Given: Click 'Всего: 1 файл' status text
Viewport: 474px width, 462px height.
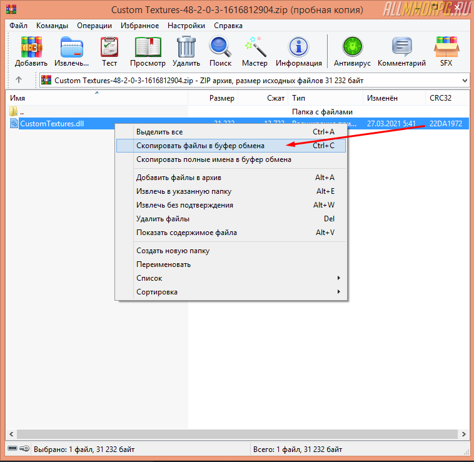Looking at the screenshot, I should (x=298, y=449).
